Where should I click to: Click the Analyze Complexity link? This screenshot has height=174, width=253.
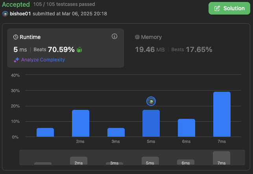click(x=43, y=60)
